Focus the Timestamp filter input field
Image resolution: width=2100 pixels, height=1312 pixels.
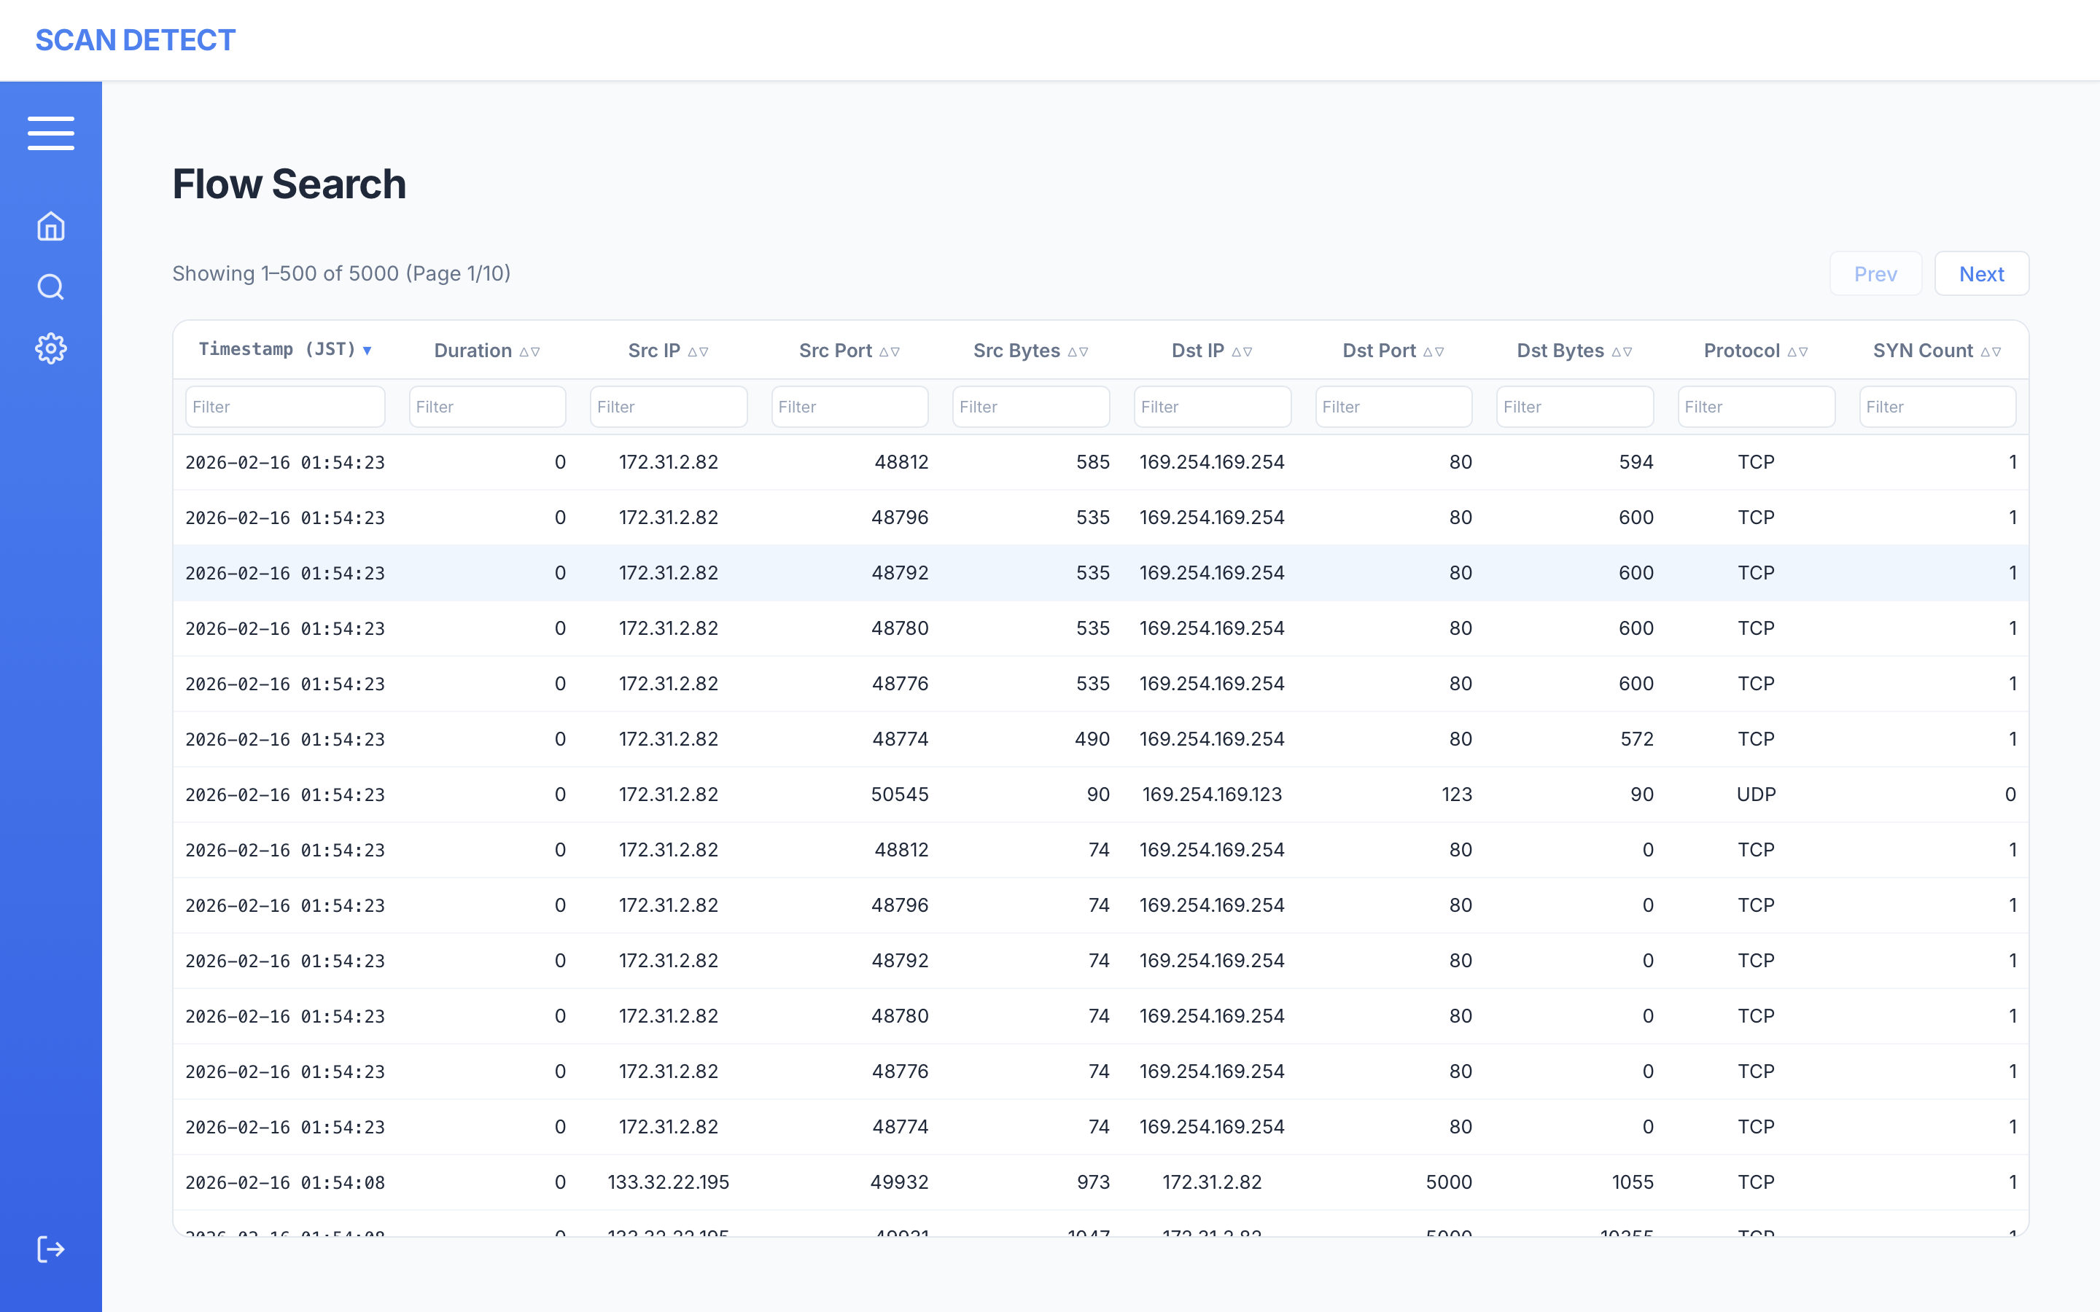point(284,407)
